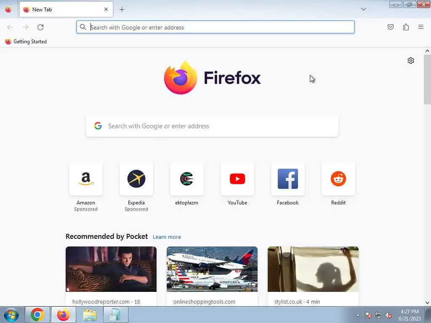Click the network tray icon
Screen dimensions: 431x323
(x=378, y=315)
